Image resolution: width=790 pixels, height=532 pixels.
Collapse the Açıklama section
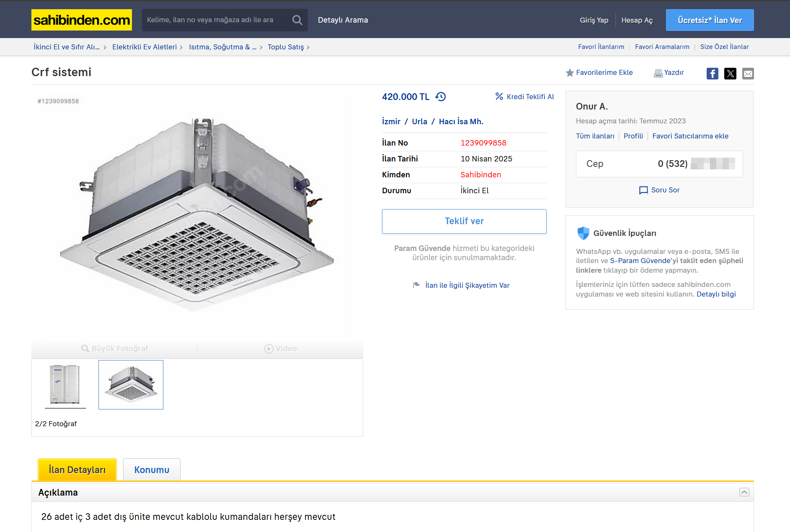[744, 492]
